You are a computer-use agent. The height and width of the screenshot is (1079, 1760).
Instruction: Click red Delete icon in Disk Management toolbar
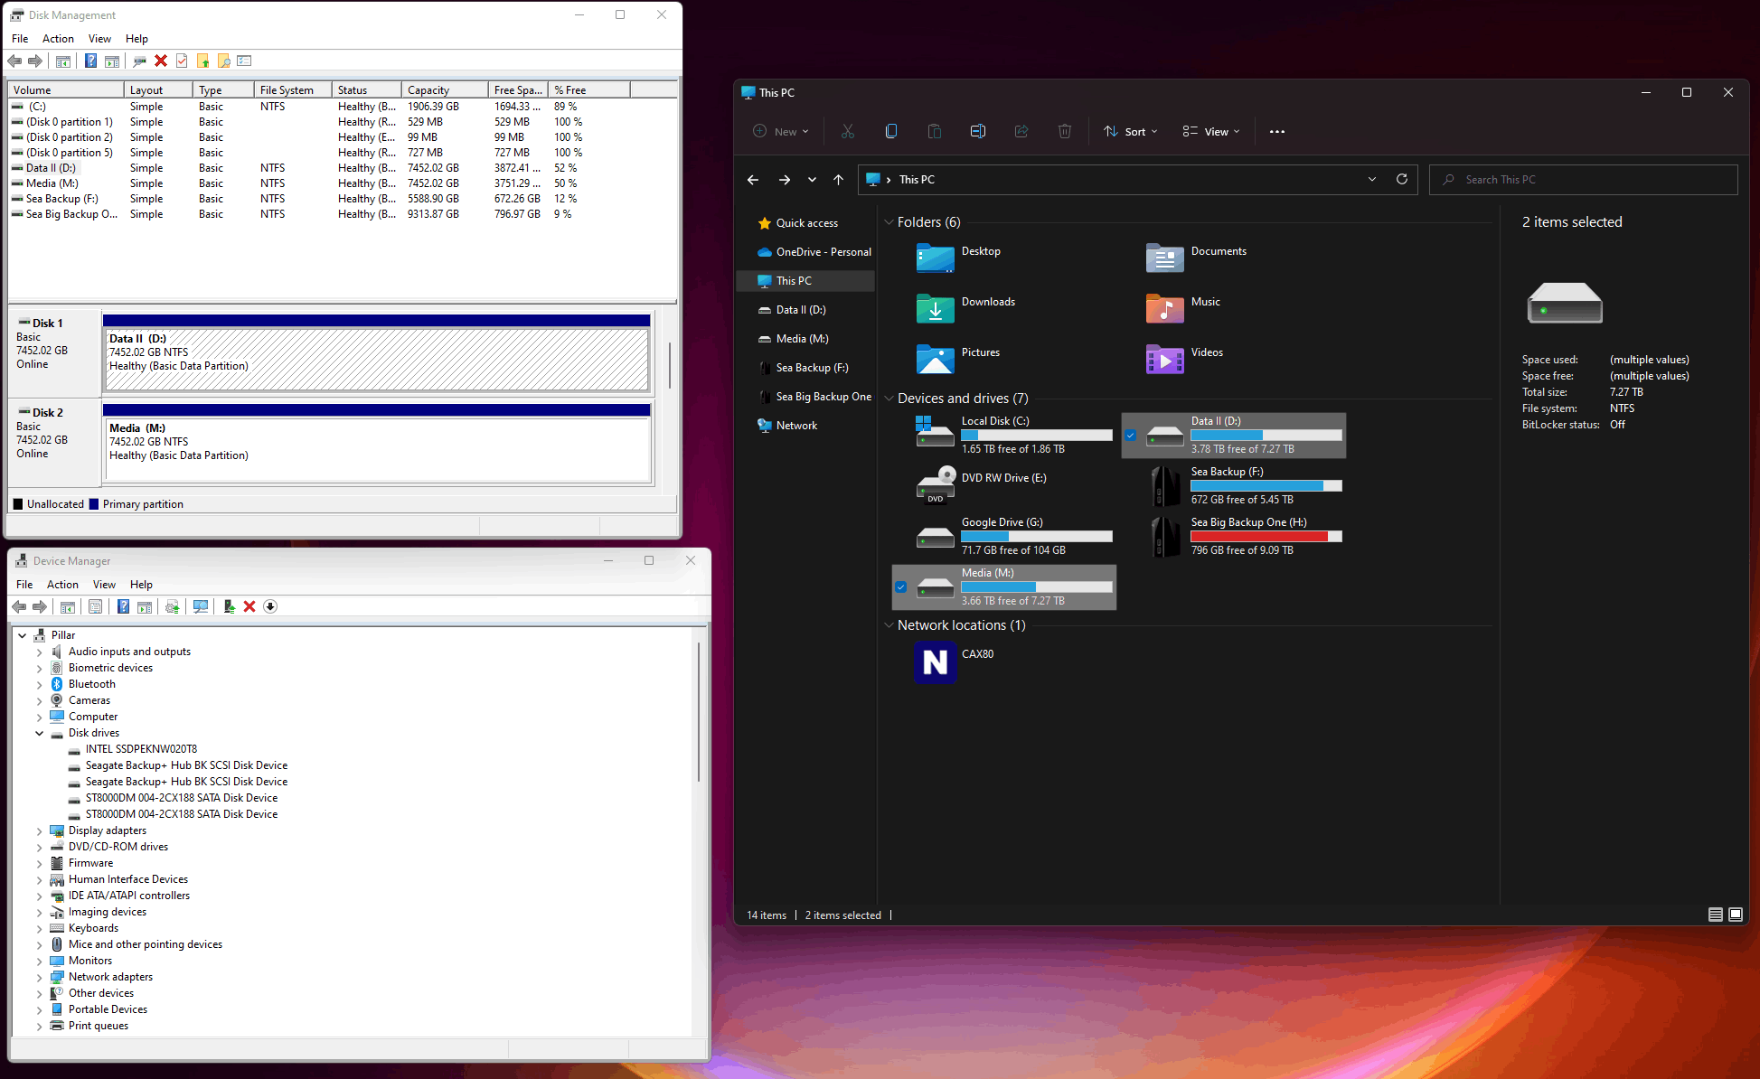[161, 61]
